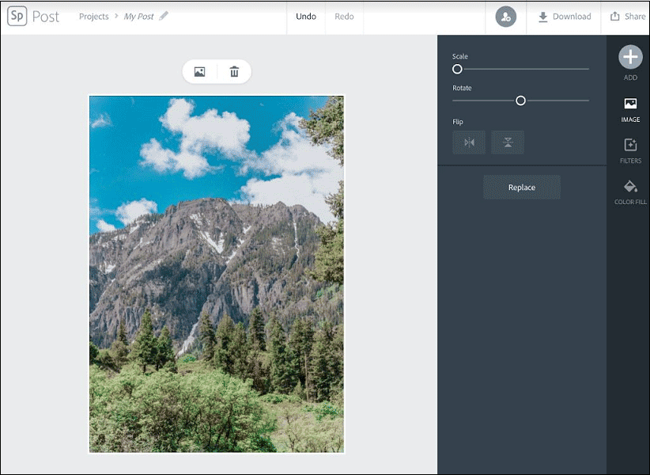Click the Replace button
Viewport: 650px width, 475px height.
pyautogui.click(x=521, y=188)
